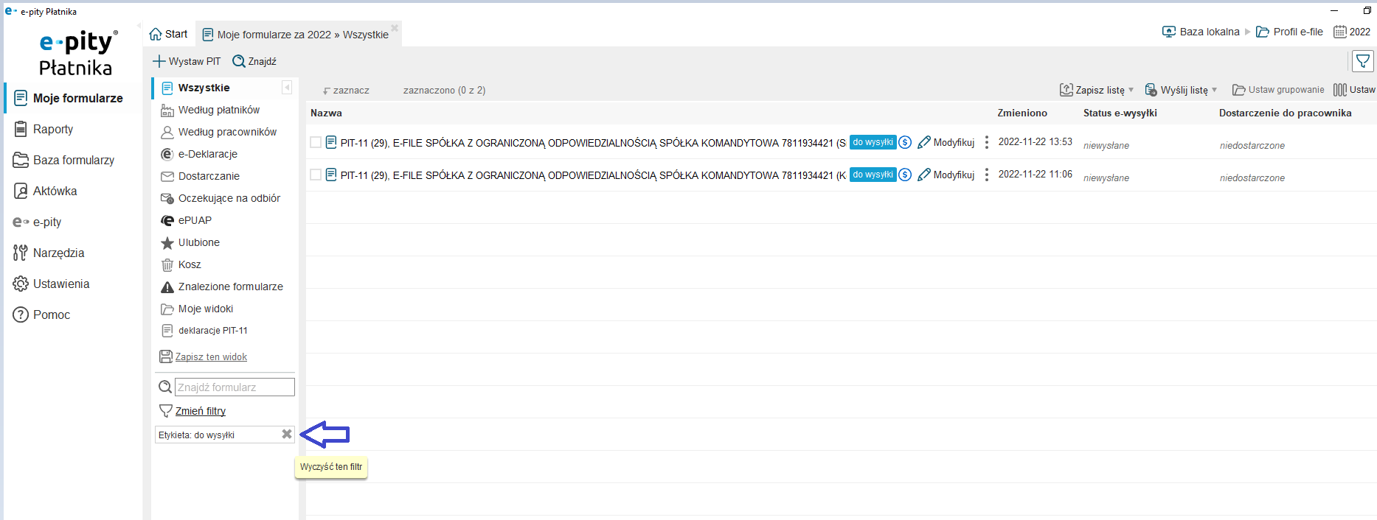Click Zmień filtry link
The width and height of the screenshot is (1377, 520).
(x=201, y=411)
